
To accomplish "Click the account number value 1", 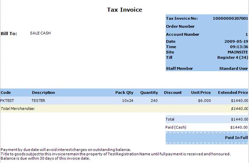I will [247, 34].
